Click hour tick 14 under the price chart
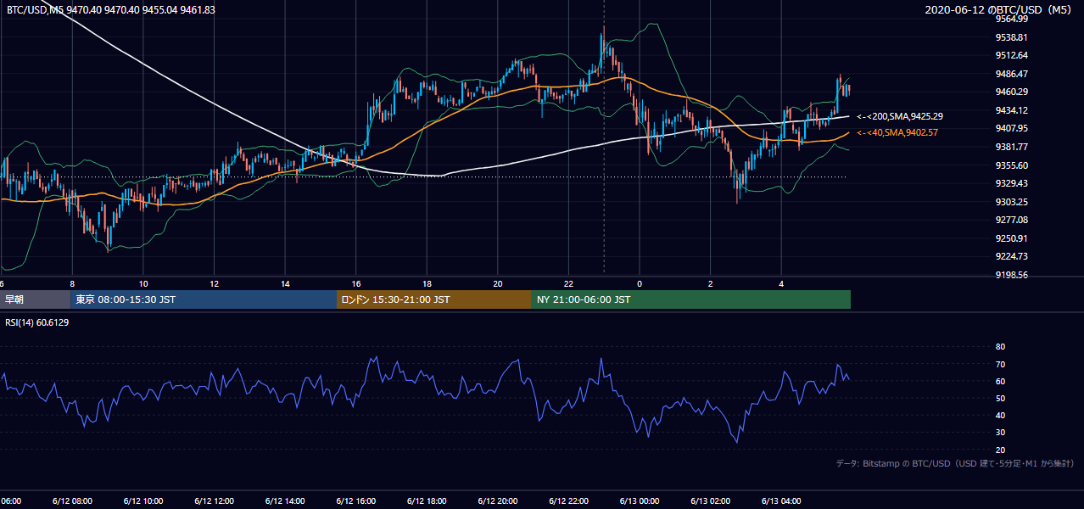Screen dimensions: 1084x509 coord(285,283)
